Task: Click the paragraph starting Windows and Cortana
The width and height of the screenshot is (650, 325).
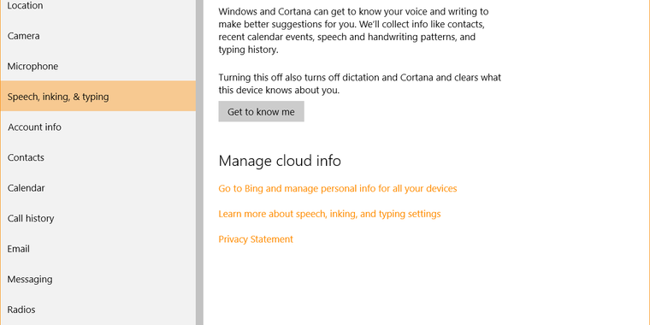Action: click(353, 31)
